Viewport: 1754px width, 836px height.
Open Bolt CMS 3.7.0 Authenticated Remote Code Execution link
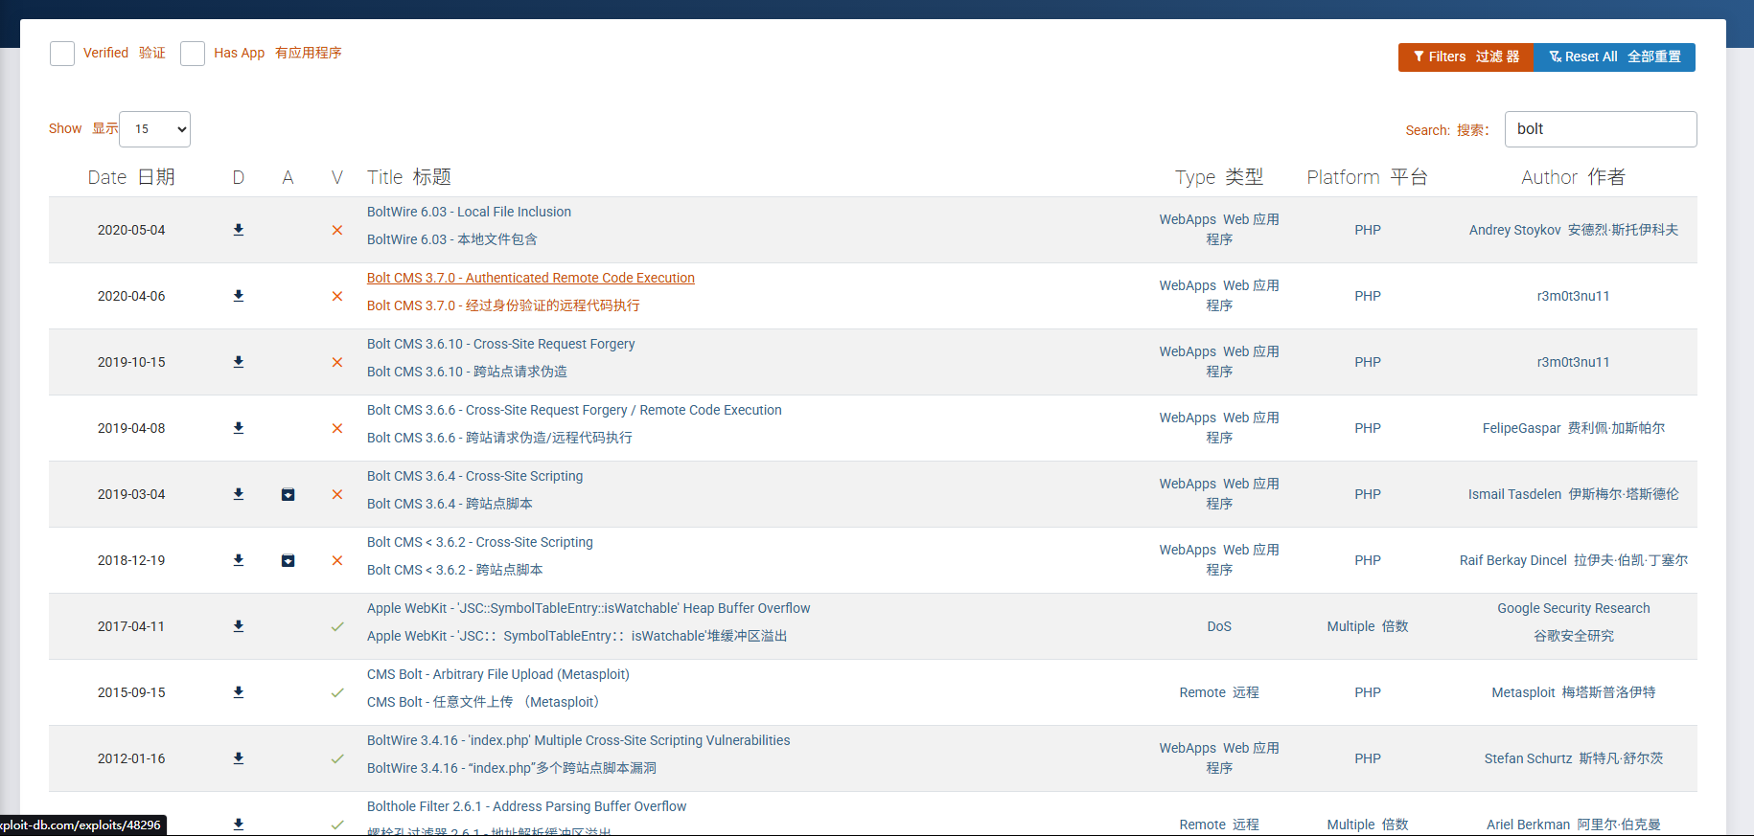(x=531, y=278)
